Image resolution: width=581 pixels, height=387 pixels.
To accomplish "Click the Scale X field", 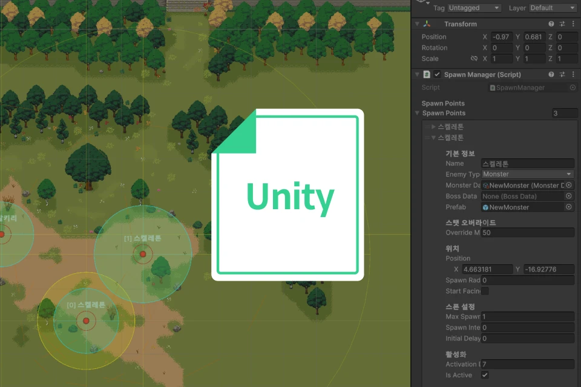I will [x=502, y=59].
